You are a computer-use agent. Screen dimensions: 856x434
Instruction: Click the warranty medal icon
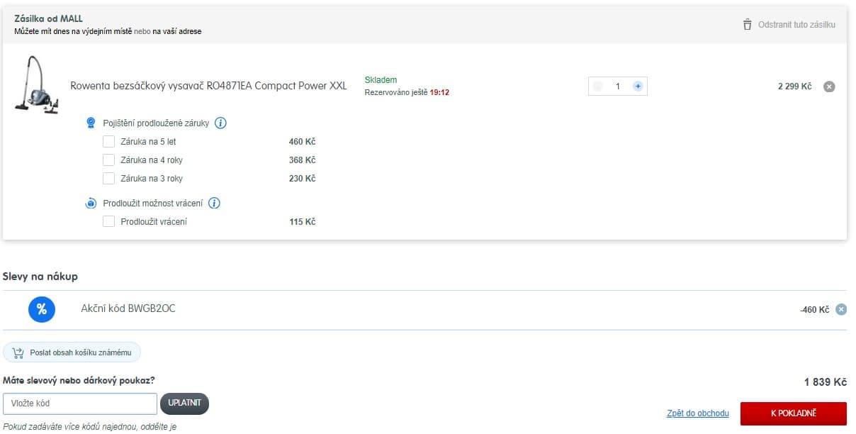point(91,123)
